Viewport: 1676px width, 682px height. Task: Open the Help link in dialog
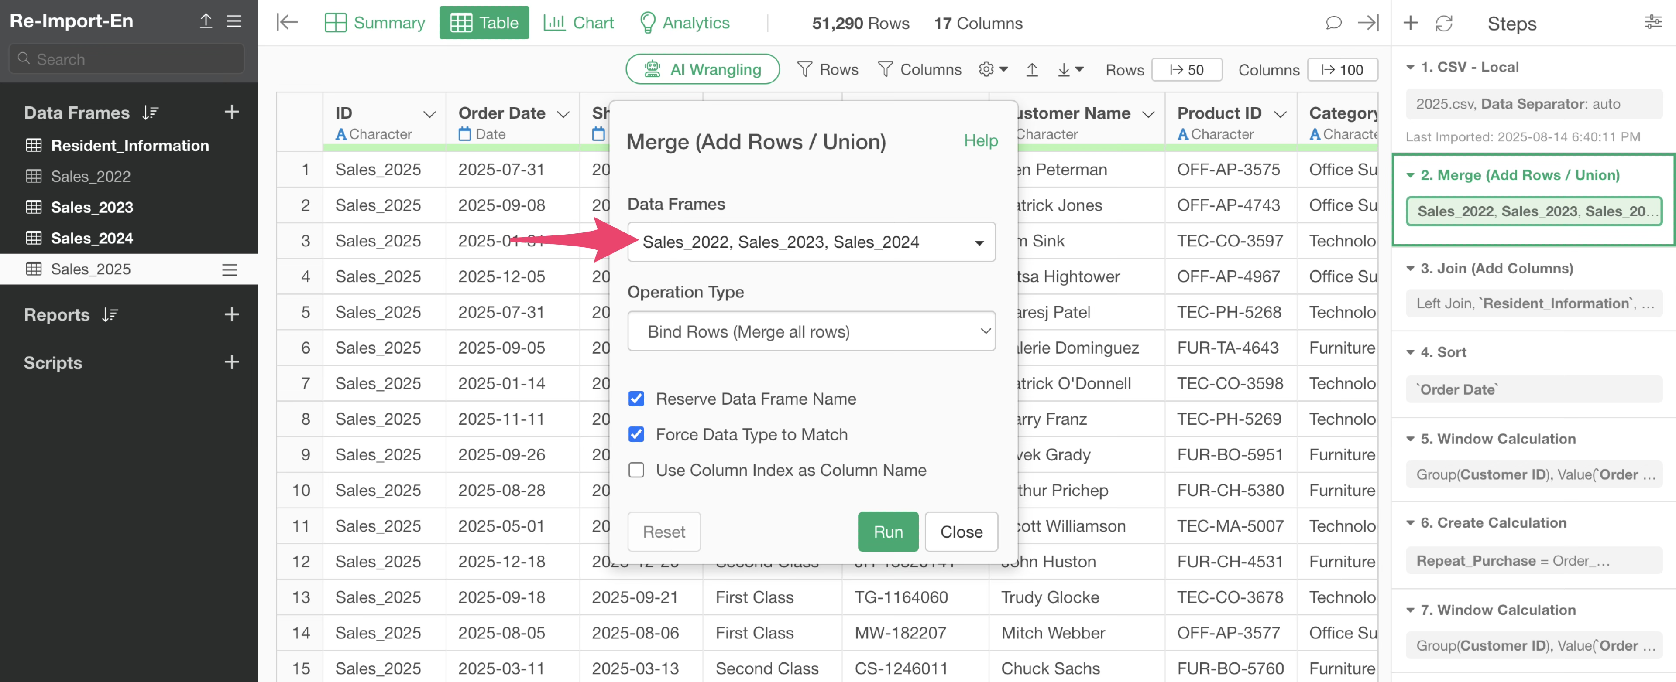coord(980,140)
